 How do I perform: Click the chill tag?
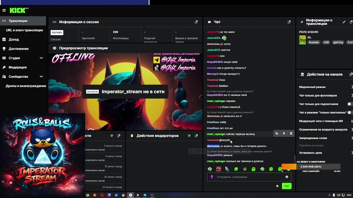coord(326,42)
